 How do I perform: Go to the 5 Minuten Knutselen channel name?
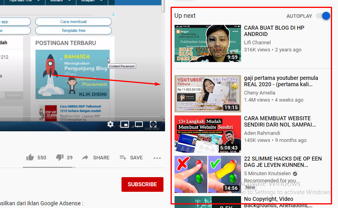click(x=267, y=174)
